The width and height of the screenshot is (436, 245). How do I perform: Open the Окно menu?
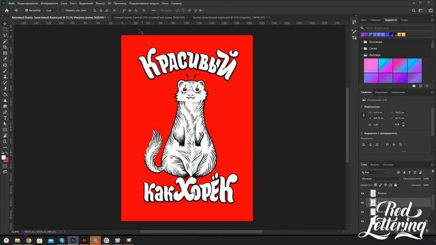click(x=165, y=3)
